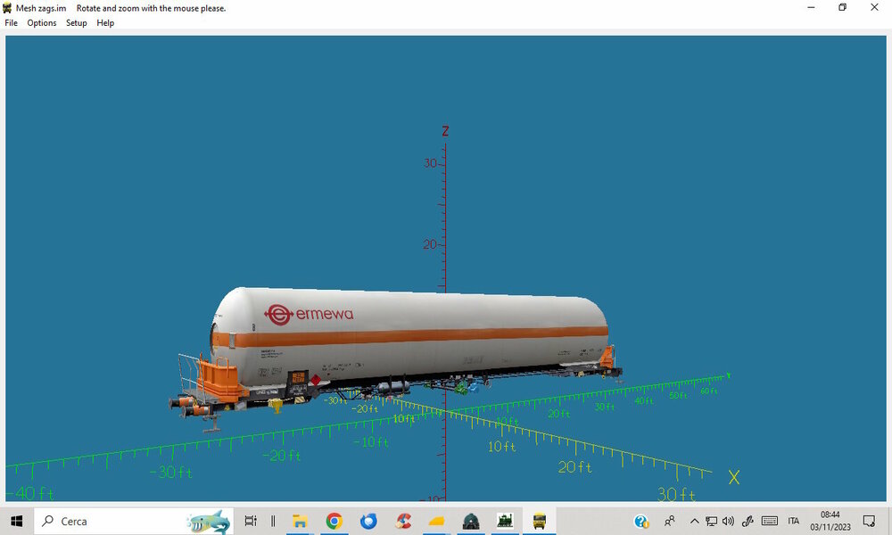Click the yellow X axis label
Screen dimensions: 892x535
(734, 477)
